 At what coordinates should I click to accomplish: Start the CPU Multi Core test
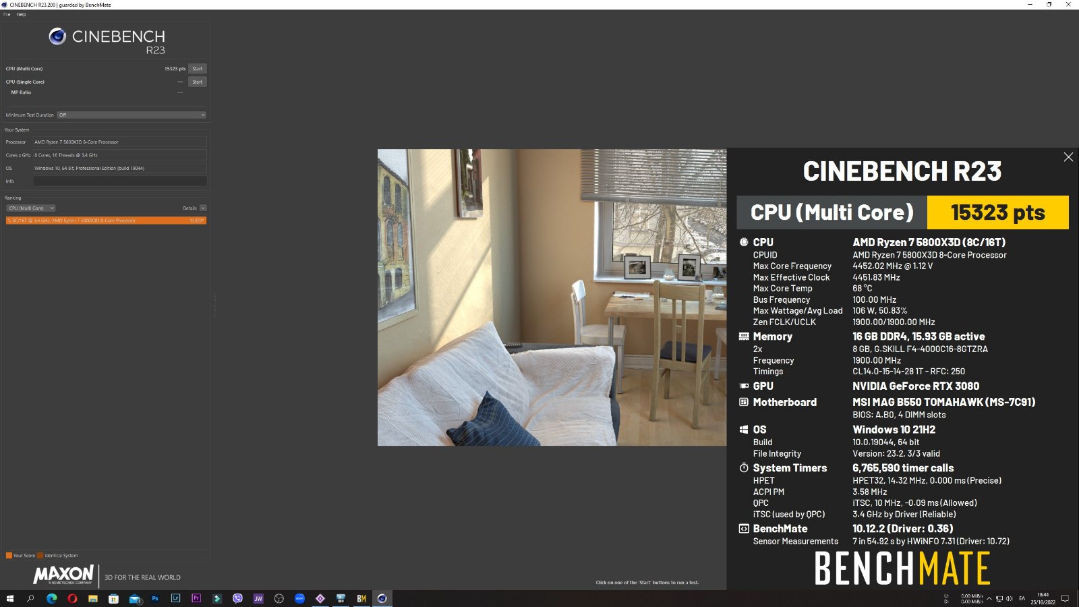coord(197,69)
